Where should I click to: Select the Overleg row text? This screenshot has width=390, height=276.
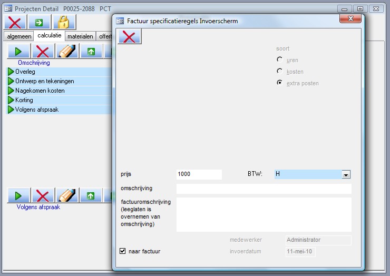(x=25, y=72)
